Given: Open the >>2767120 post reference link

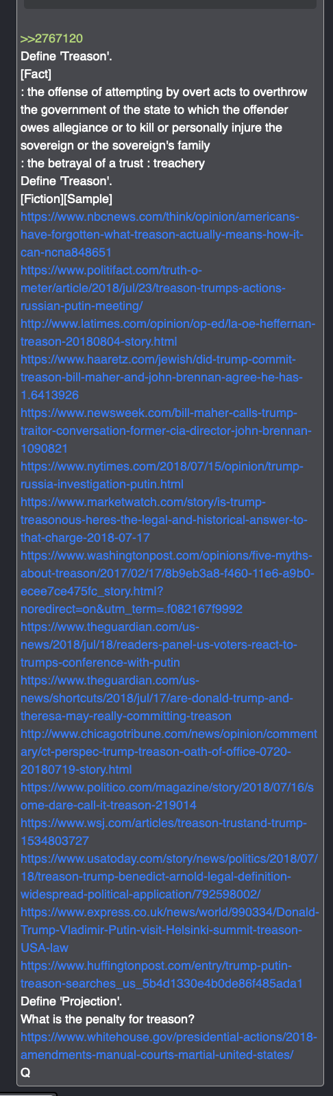Looking at the screenshot, I should point(51,38).
